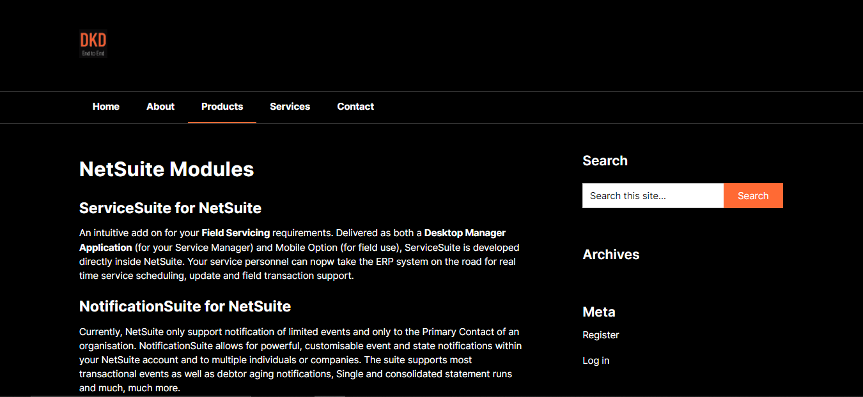Click the NetSuite Modules page title

tap(166, 169)
